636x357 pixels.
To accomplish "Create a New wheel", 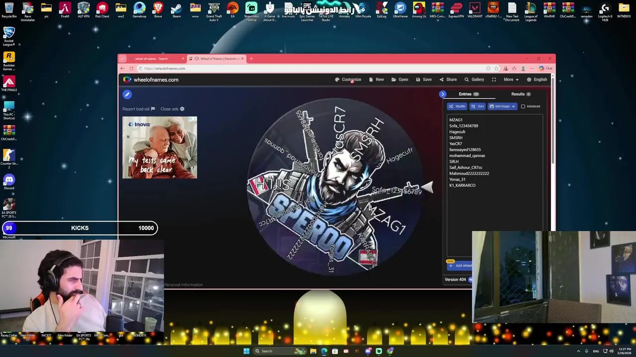I will [377, 79].
